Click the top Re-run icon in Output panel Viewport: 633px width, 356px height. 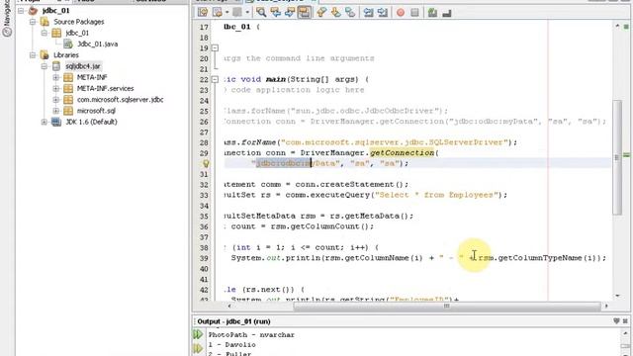click(198, 334)
